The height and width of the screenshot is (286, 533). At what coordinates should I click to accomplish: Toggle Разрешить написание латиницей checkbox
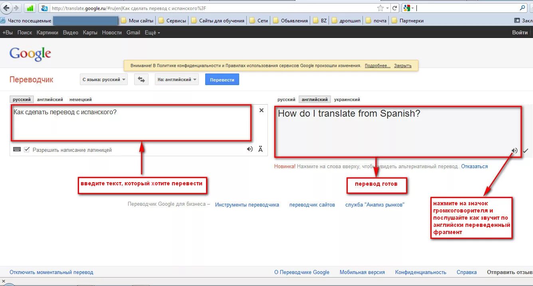pos(27,150)
